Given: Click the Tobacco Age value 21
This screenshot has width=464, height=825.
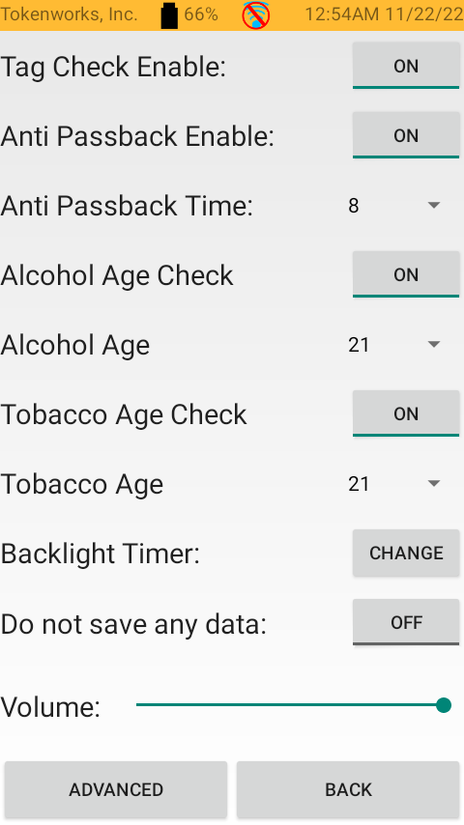Looking at the screenshot, I should pyautogui.click(x=359, y=484).
